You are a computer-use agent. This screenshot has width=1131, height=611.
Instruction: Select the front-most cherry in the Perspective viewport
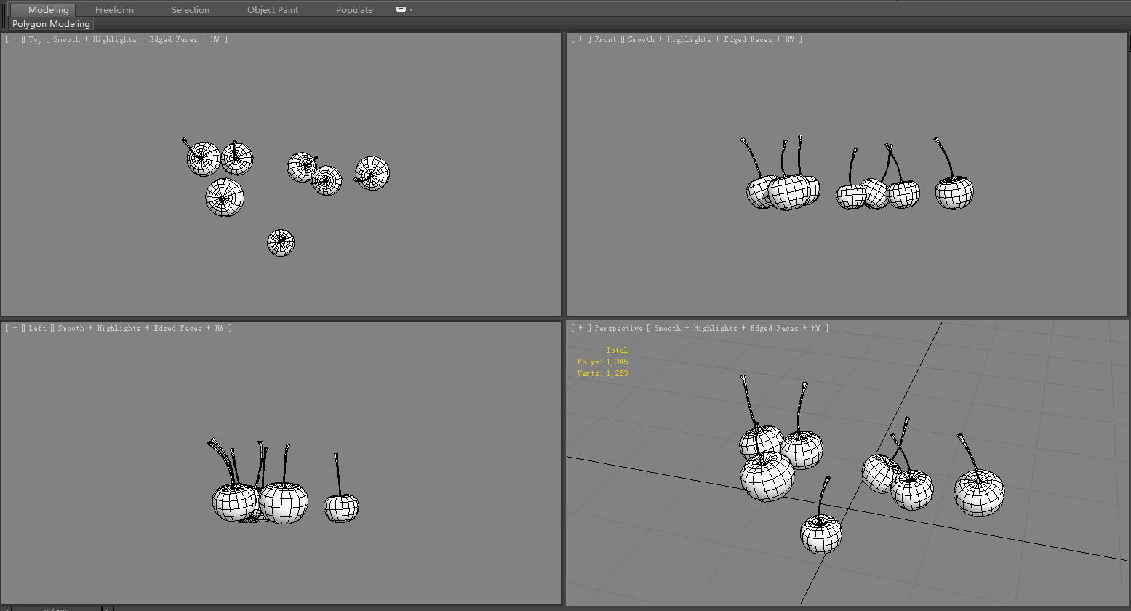(x=821, y=534)
